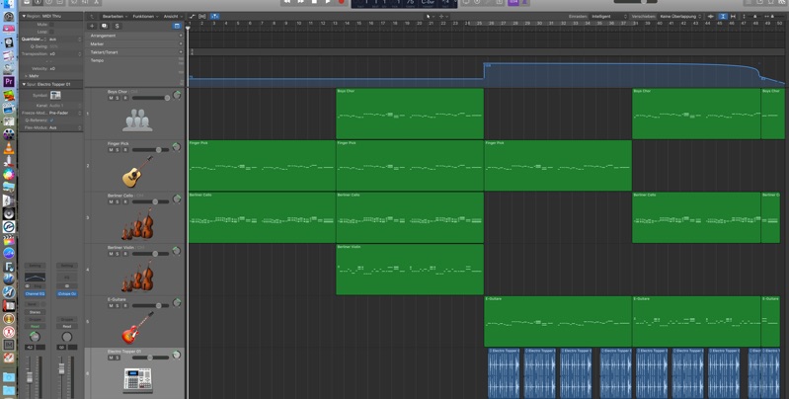Solo the E-Guitare track
Image resolution: width=789 pixels, height=399 pixels.
(x=118, y=305)
